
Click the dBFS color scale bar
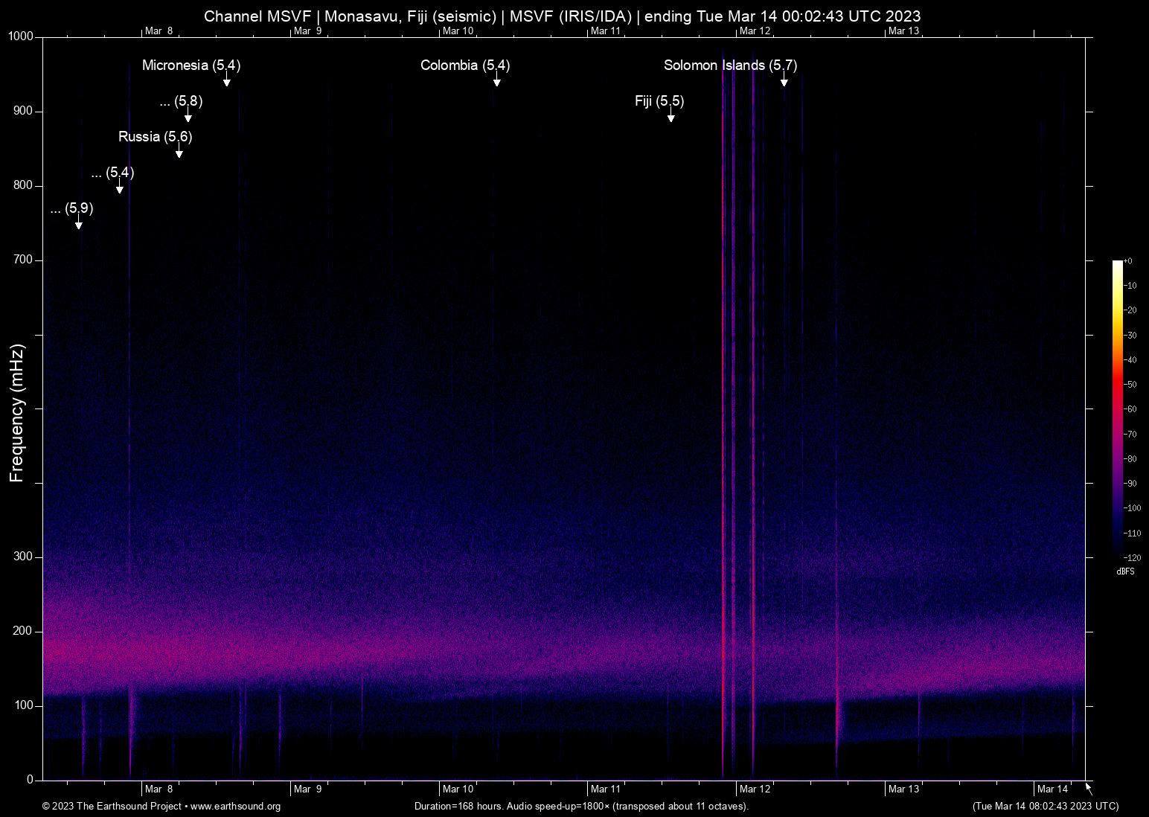point(1117,408)
